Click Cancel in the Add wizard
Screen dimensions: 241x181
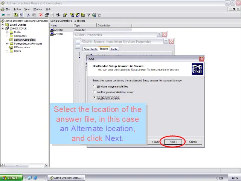193,142
